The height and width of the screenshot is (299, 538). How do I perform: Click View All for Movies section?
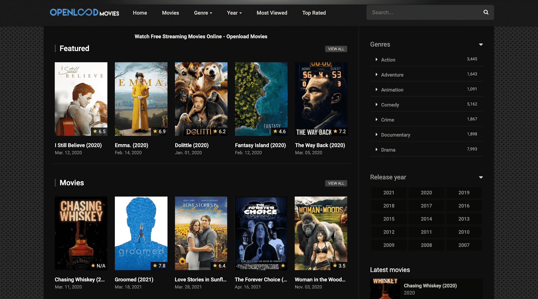[336, 183]
